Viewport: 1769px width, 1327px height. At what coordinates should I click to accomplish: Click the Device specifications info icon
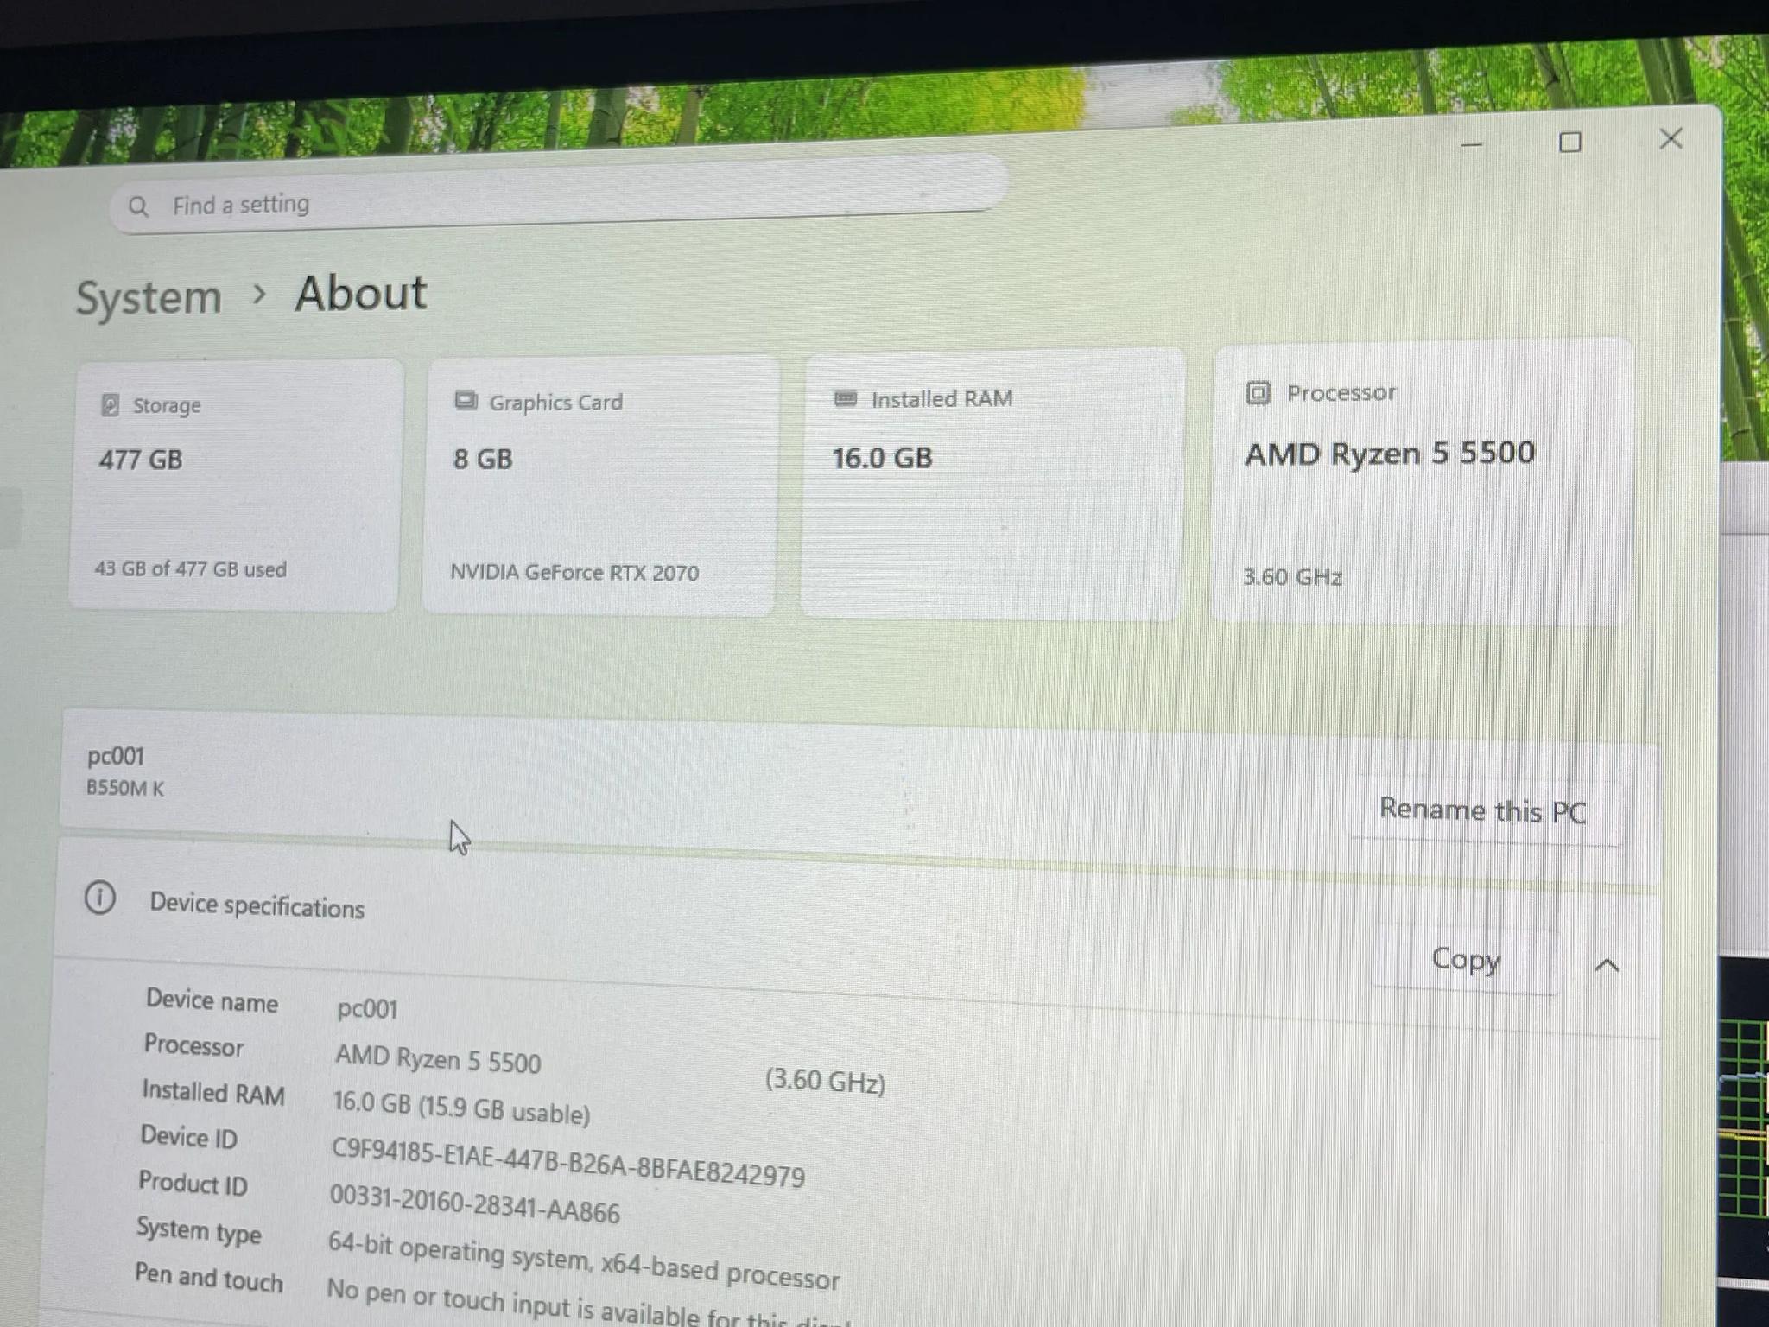coord(100,898)
